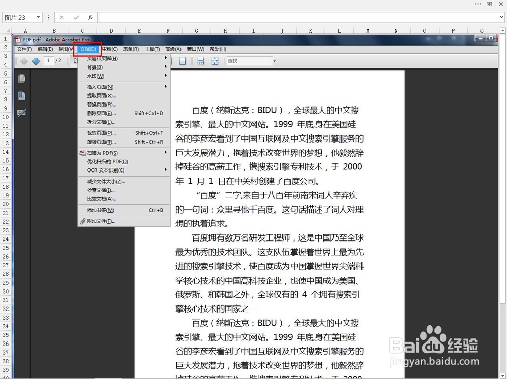Open the dropdown arrow next to 查找 search box

coord(274,61)
